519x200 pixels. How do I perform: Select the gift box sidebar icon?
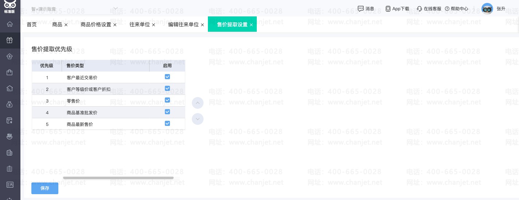[10, 40]
